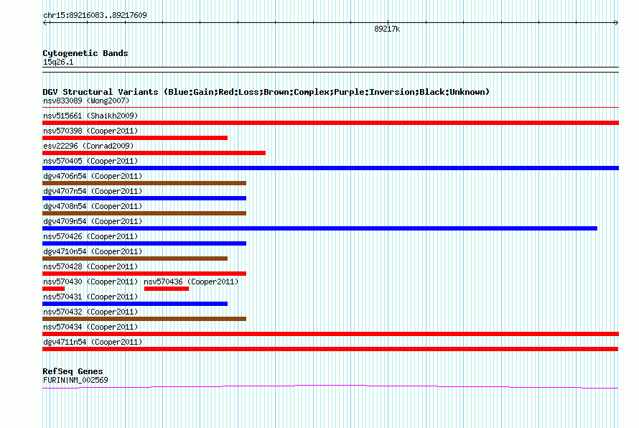The image size is (639, 428).
Task: Click the dgv4706n54 (Cooper2011) label
Action: pyautogui.click(x=93, y=176)
